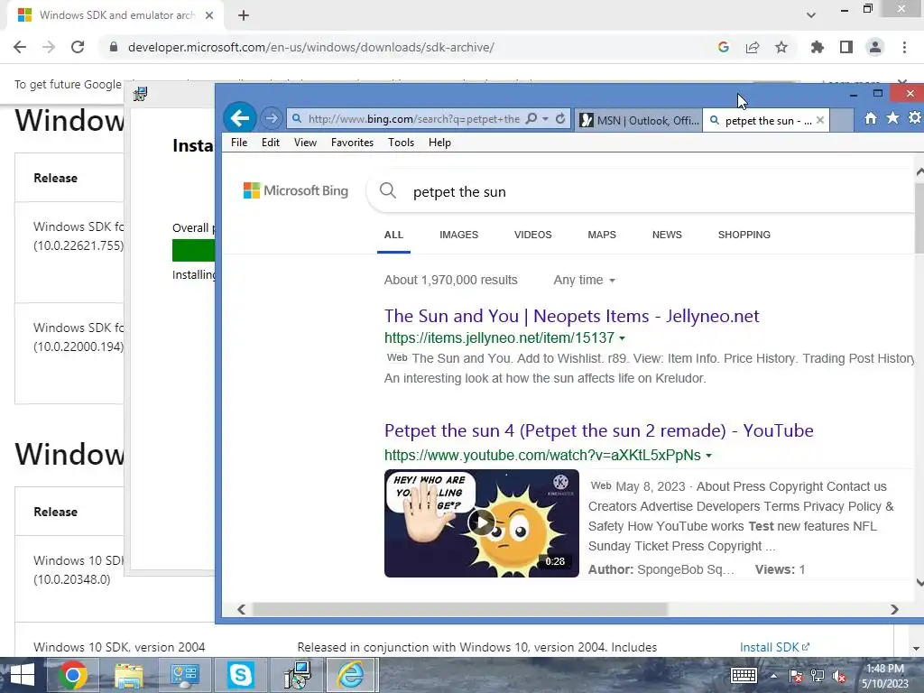
Task: Select the Bing SHOPPING tab
Action: [x=744, y=235]
